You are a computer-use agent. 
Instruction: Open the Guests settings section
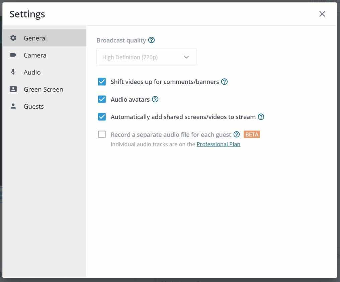(x=33, y=106)
